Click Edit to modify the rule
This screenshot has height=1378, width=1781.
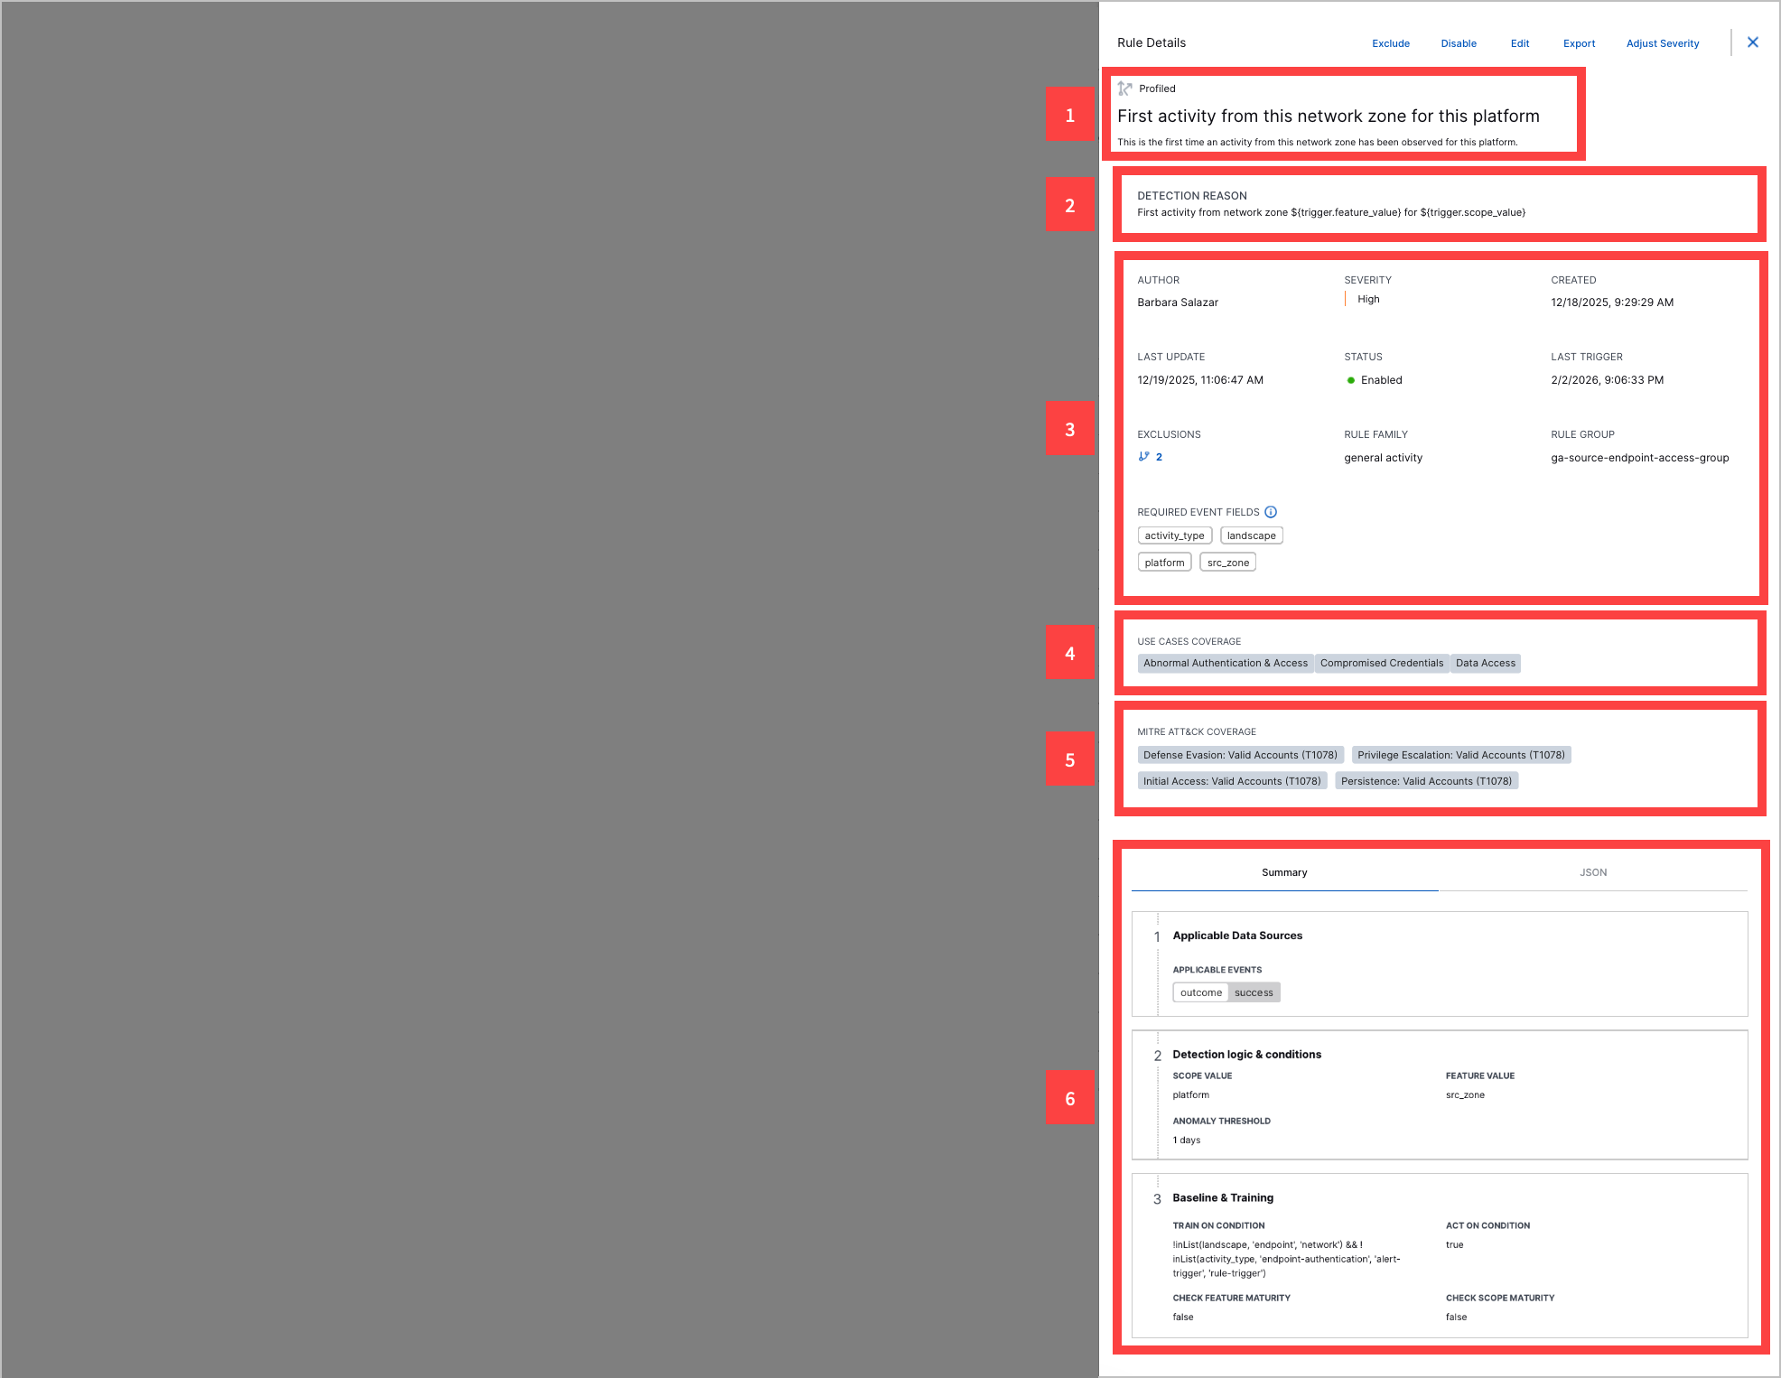(1519, 43)
